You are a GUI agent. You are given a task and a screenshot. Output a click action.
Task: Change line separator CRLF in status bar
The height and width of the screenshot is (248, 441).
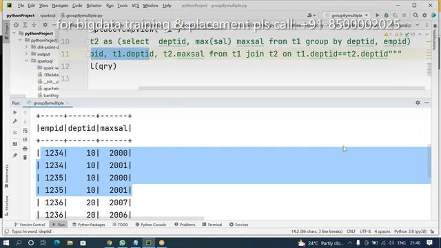[x=351, y=231]
